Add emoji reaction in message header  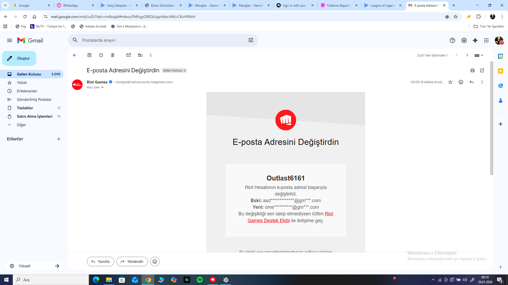[461, 82]
